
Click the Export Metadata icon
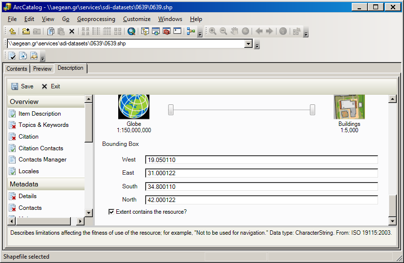pos(23,56)
